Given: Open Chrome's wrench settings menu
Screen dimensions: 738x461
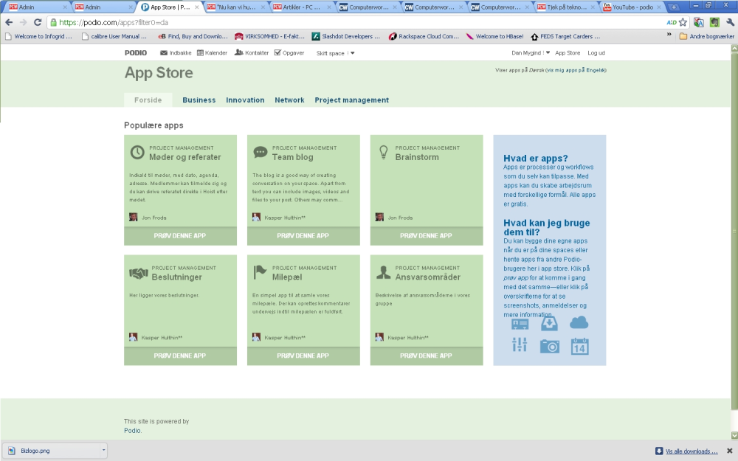Looking at the screenshot, I should [730, 22].
